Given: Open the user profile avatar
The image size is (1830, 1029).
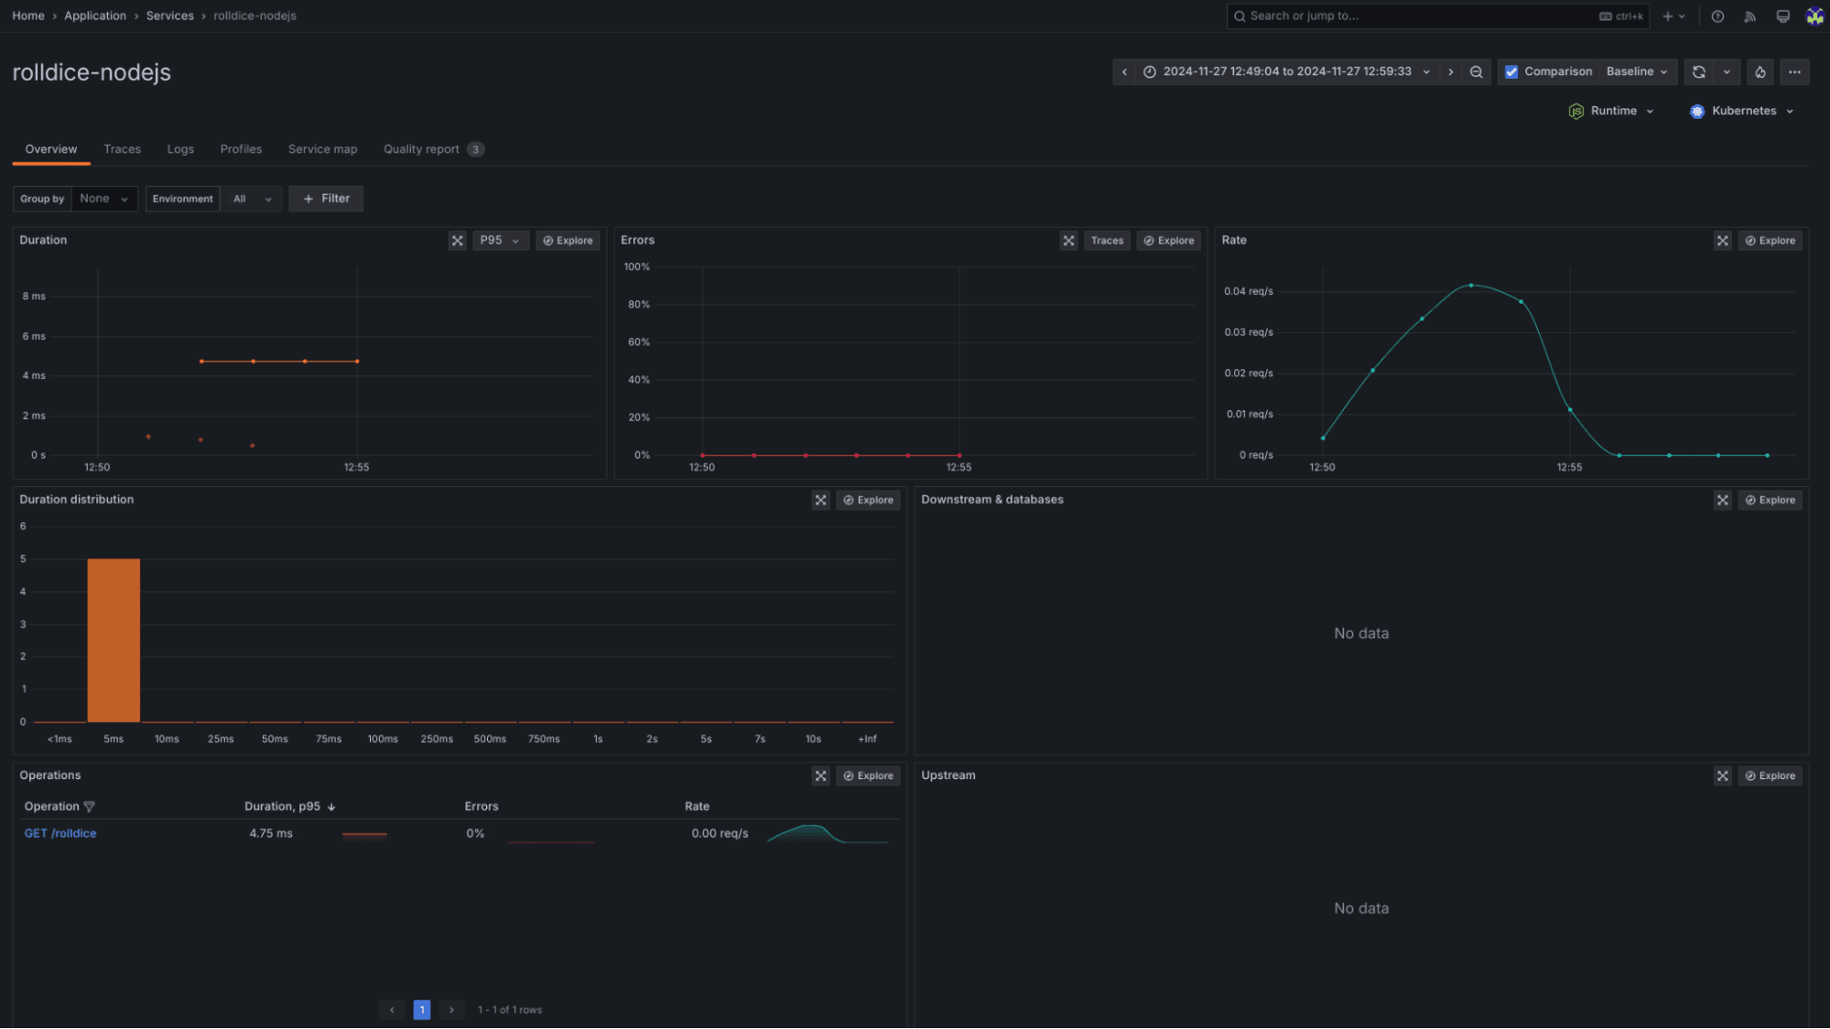Looking at the screenshot, I should [x=1815, y=16].
